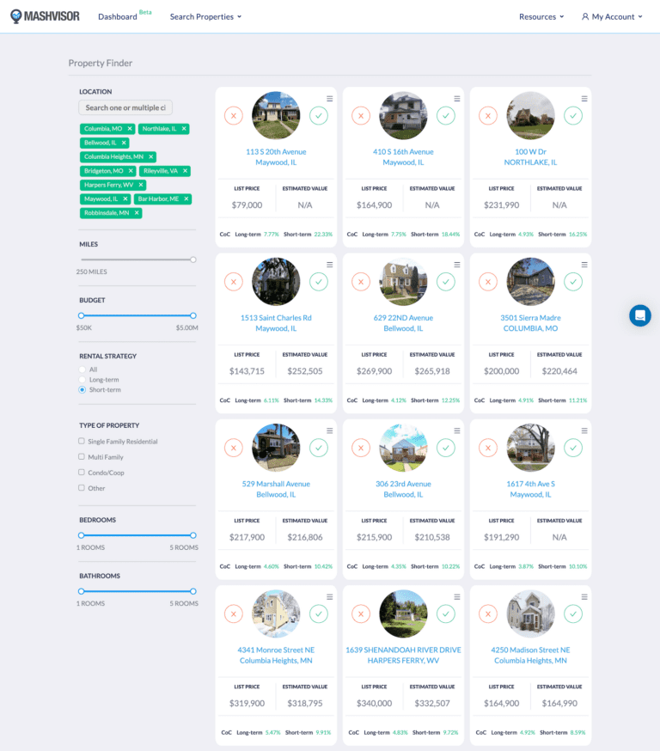The height and width of the screenshot is (751, 660).
Task: Remove the Columbia Heights, MN tag
Action: pyautogui.click(x=151, y=156)
